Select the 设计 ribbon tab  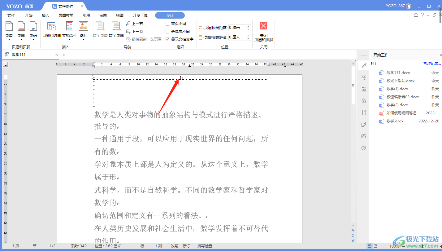[170, 15]
